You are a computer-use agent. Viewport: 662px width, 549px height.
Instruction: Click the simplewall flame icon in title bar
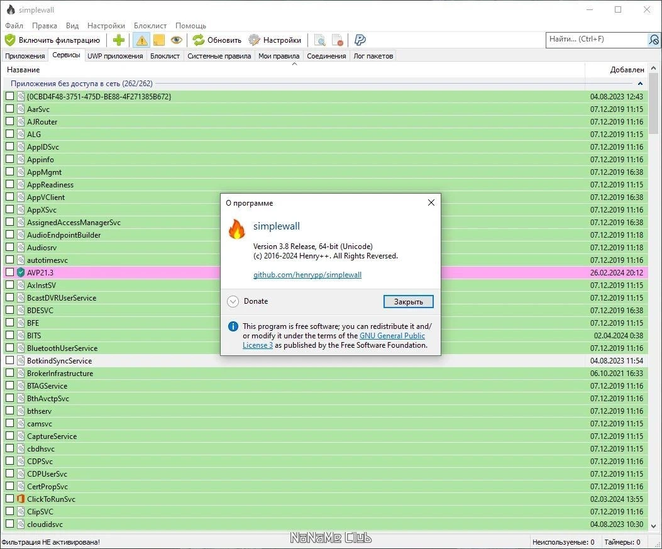click(x=11, y=9)
